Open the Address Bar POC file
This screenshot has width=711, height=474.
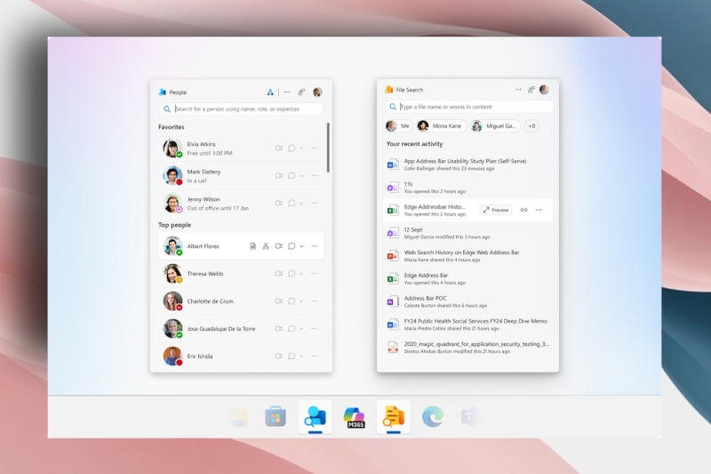coord(425,299)
